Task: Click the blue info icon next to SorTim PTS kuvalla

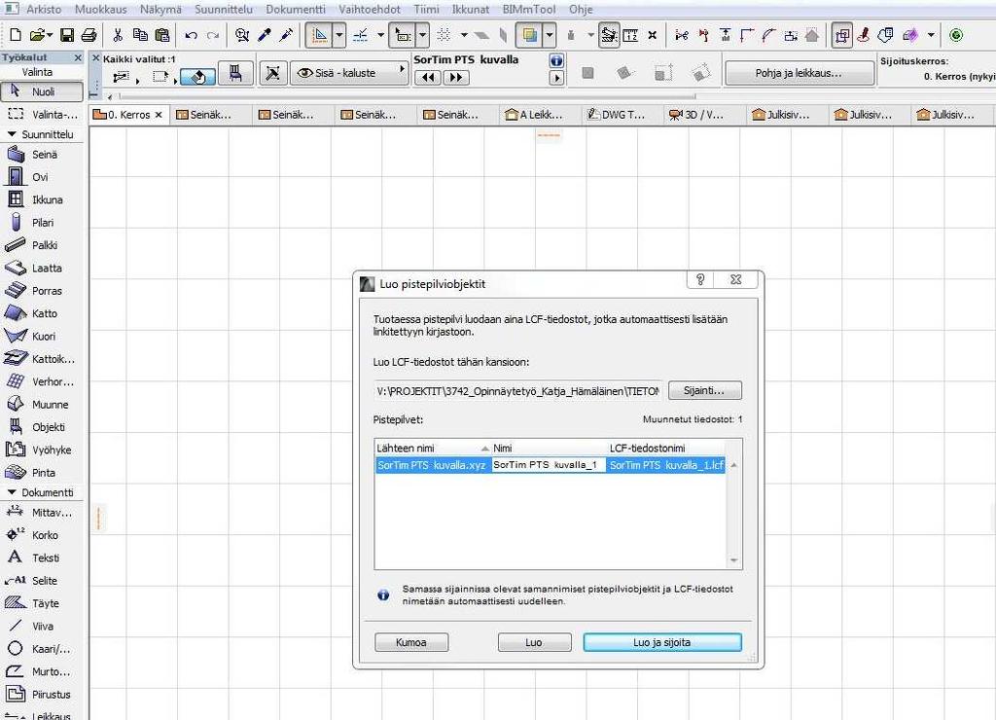Action: (x=556, y=61)
